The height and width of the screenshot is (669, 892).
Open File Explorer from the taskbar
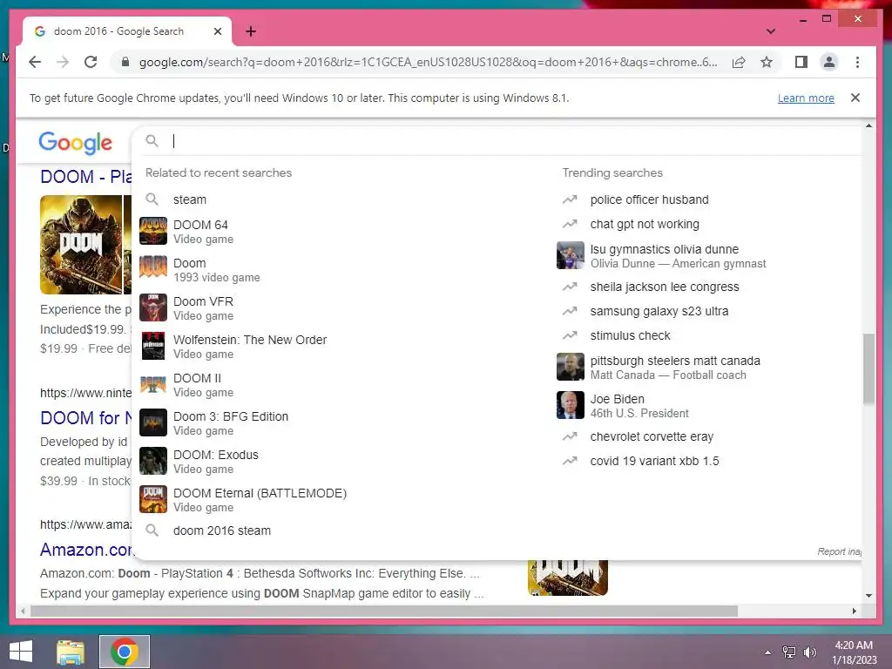(x=71, y=652)
